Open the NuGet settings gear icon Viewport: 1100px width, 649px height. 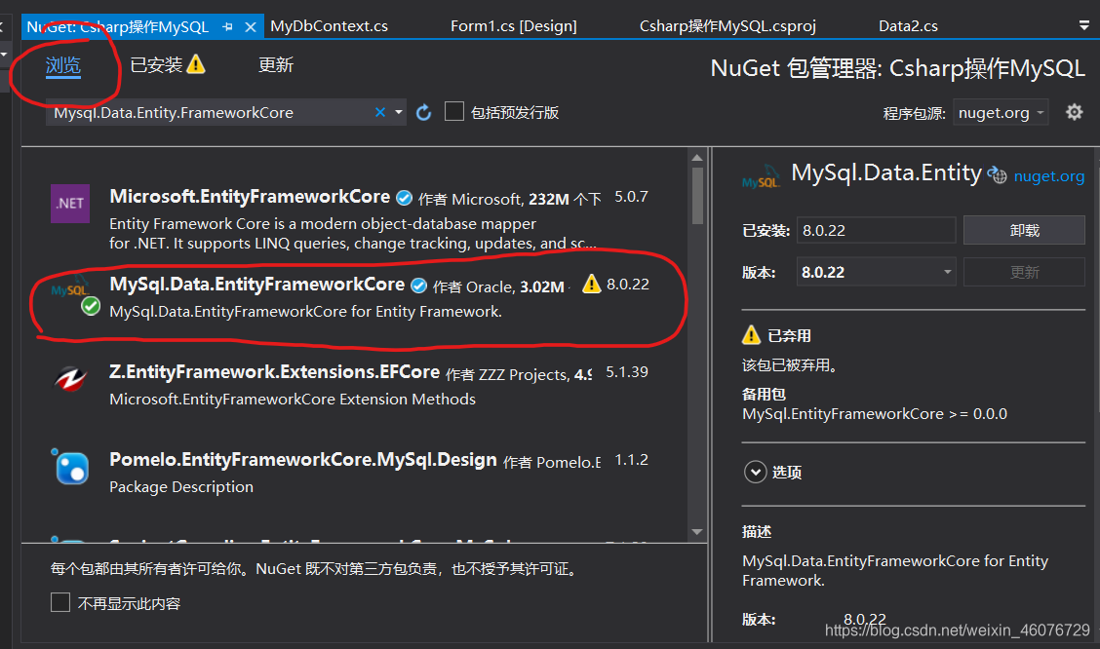pyautogui.click(x=1074, y=112)
